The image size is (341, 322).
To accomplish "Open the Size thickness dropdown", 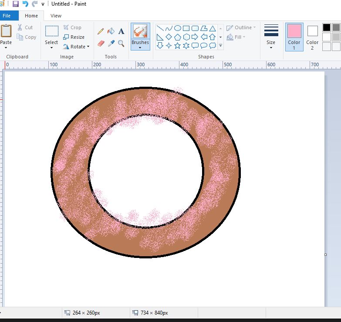I will (x=271, y=37).
